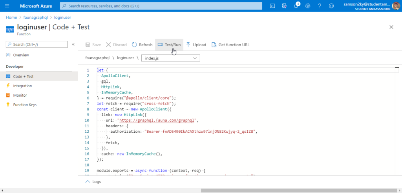Open Cloud Shell from top bar
Screen dimensions: 402x193
click(272, 6)
